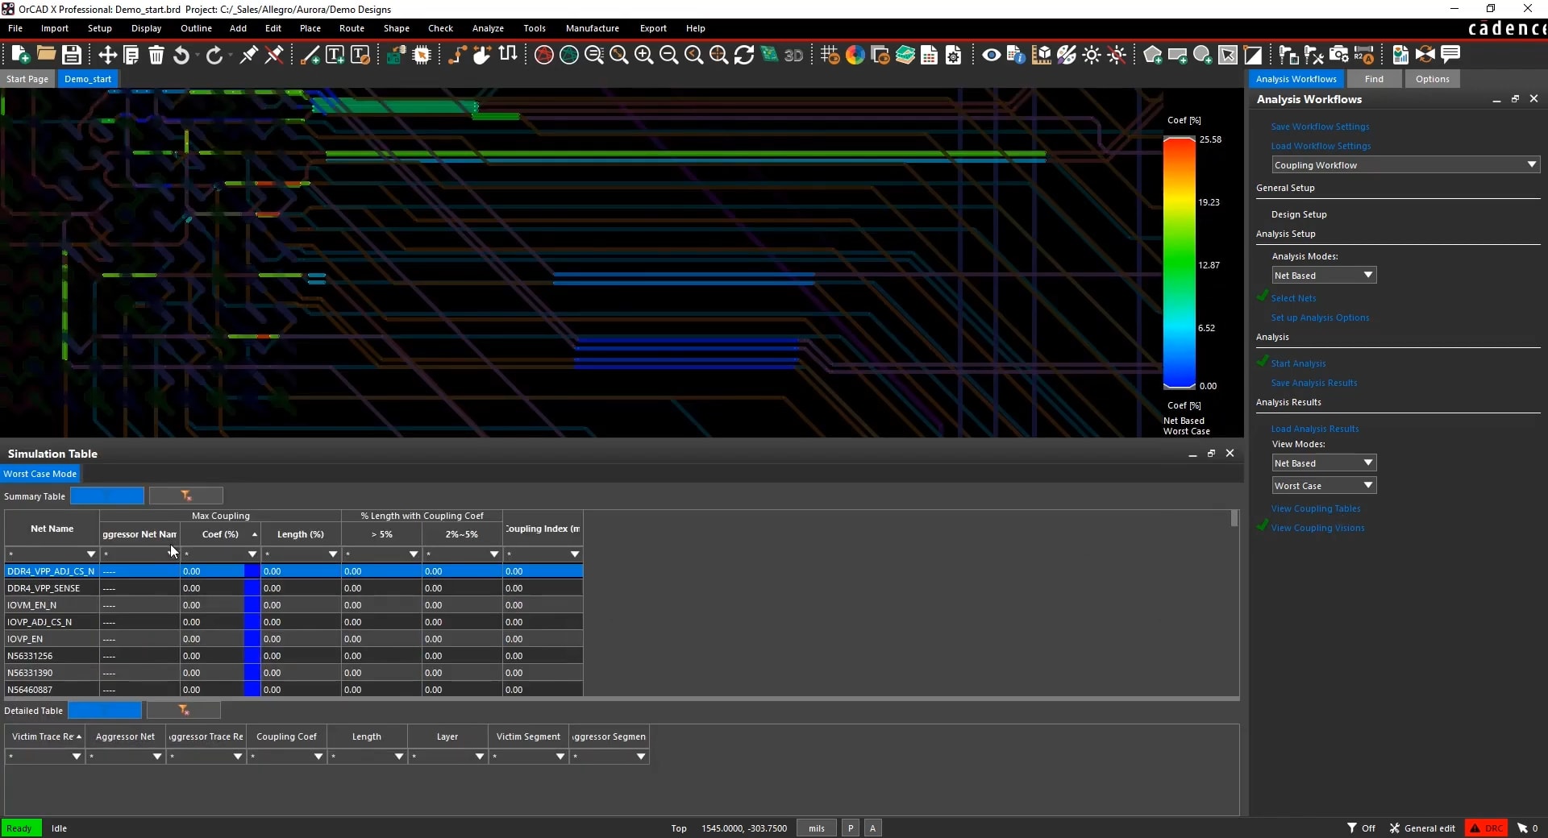Click the Summary Table blue color swatch

[107, 496]
